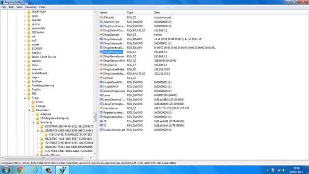Viewport: 309px width, 174px height.
Task: Expand the Adapters tree node
Action: coord(34,114)
